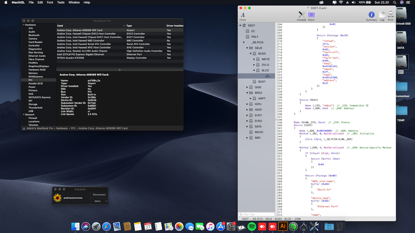This screenshot has height=233, width=415.
Task: Open the More dropdown in Anydesk window
Action: (99, 202)
